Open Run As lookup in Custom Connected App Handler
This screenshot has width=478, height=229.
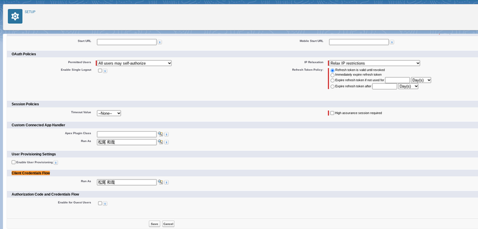160,142
